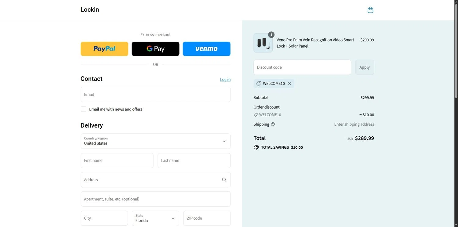Focus the Apartment, suite field
The width and height of the screenshot is (458, 227).
coord(155,199)
